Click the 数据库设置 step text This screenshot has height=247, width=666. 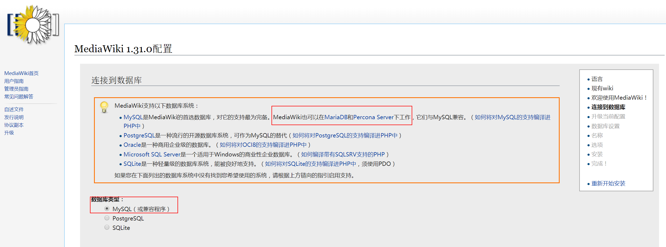pyautogui.click(x=605, y=126)
